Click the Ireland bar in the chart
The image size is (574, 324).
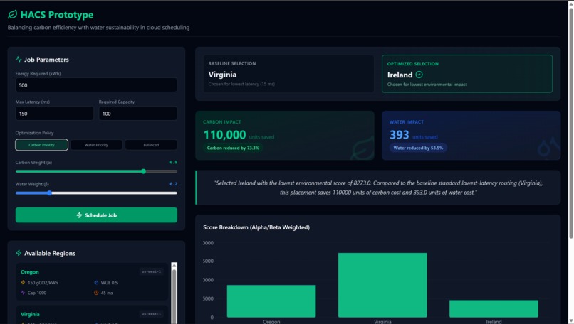(x=494, y=308)
